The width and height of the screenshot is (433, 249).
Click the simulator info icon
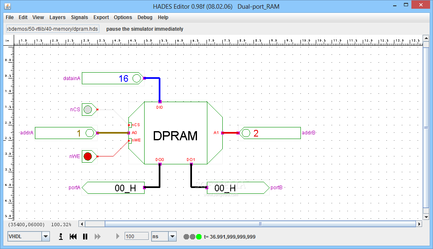(x=61, y=237)
